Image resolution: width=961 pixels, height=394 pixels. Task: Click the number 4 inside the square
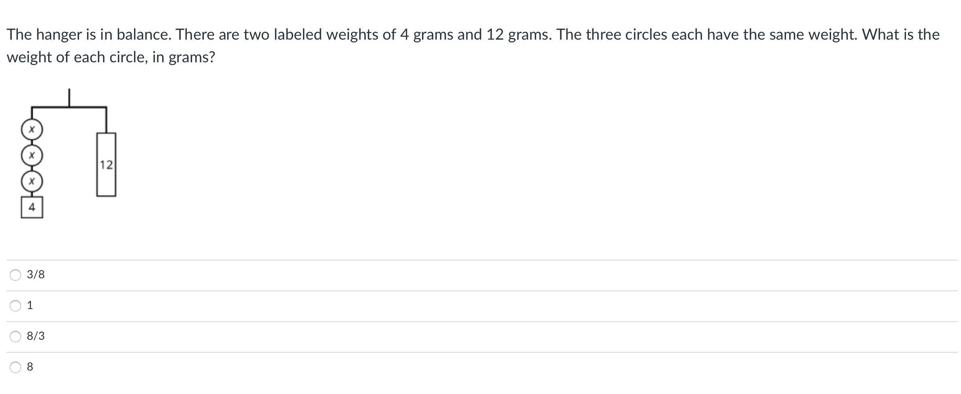32,208
